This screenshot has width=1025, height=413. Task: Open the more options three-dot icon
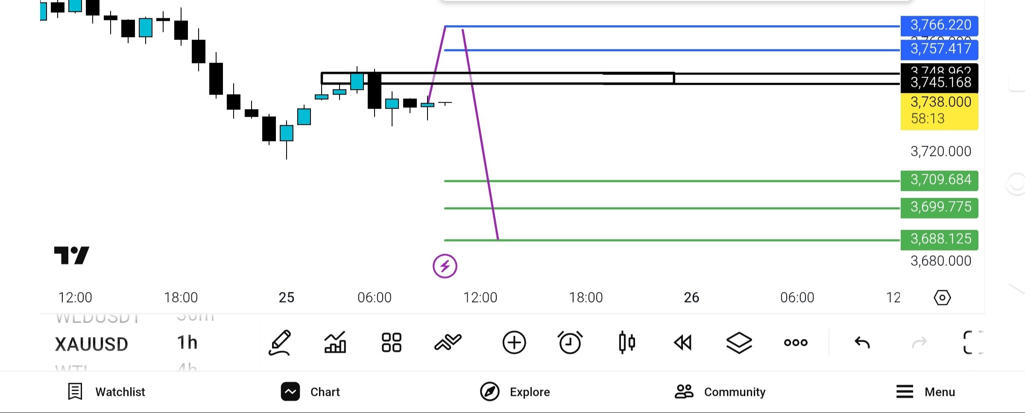796,342
